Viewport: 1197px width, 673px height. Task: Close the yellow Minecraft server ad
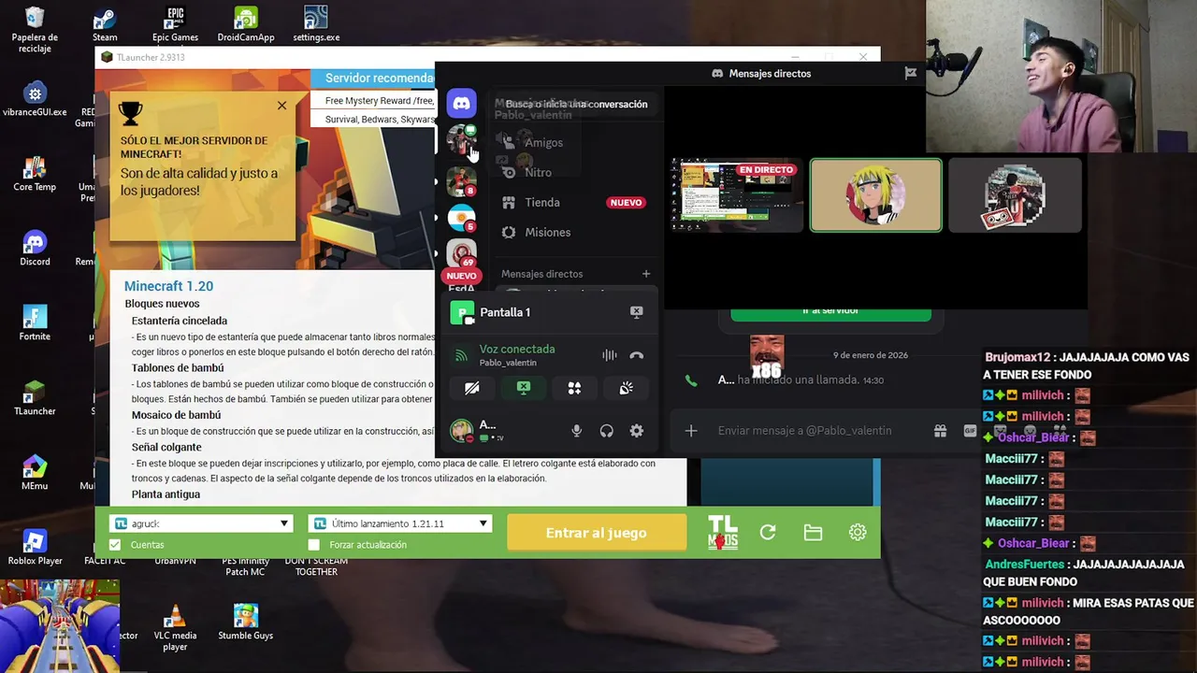point(281,106)
